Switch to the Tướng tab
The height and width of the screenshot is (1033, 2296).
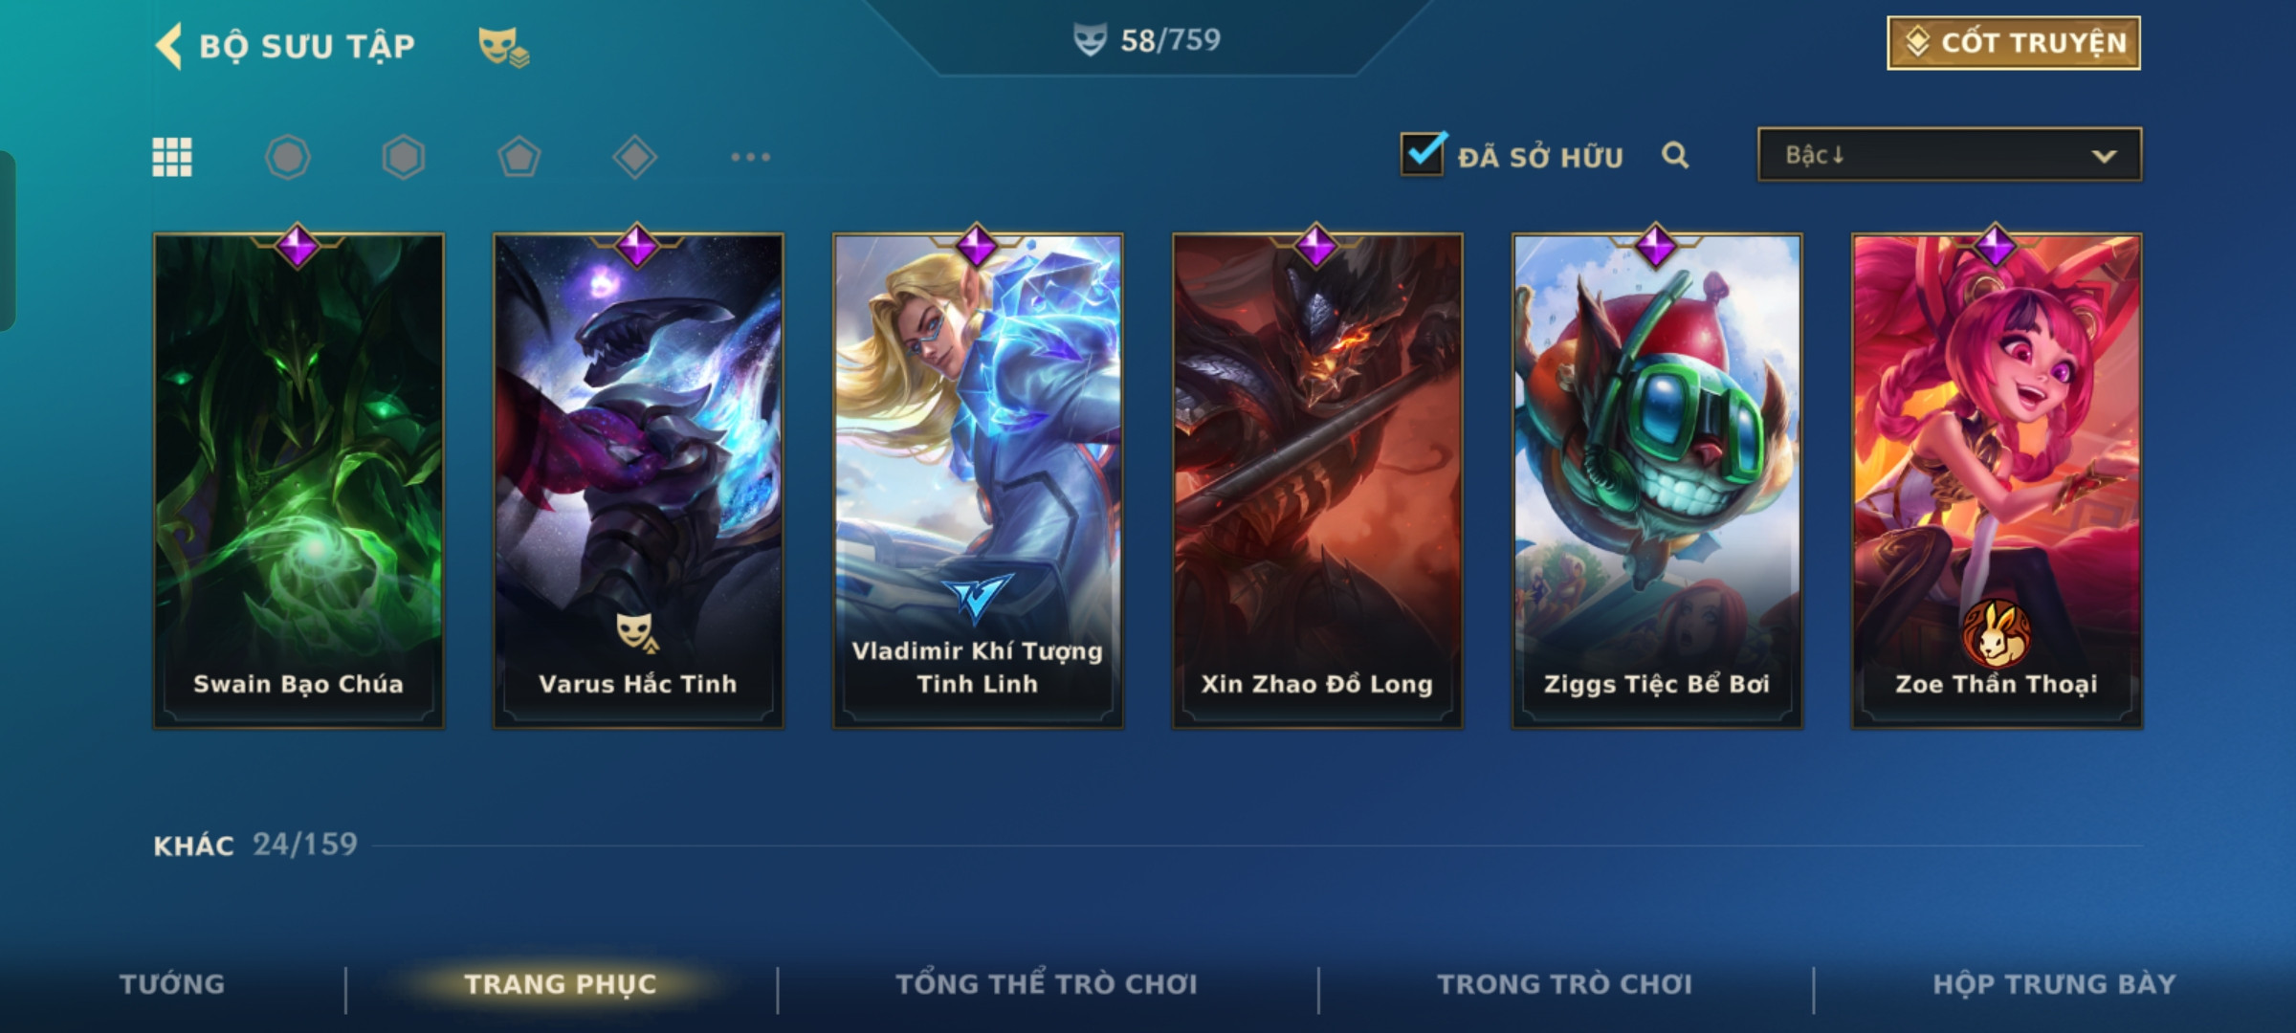(x=172, y=984)
